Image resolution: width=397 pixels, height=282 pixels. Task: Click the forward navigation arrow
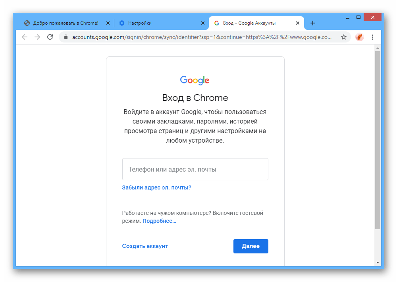click(37, 37)
